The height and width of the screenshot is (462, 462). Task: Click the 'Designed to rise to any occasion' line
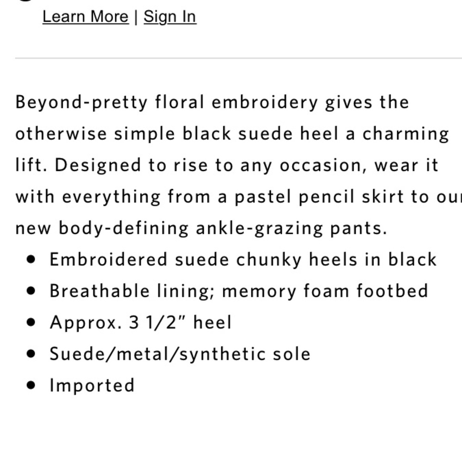click(x=227, y=165)
